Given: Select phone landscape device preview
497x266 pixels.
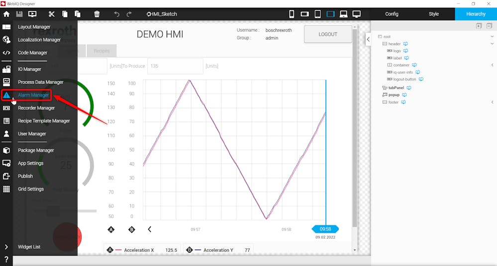Looking at the screenshot, I should (x=304, y=14).
